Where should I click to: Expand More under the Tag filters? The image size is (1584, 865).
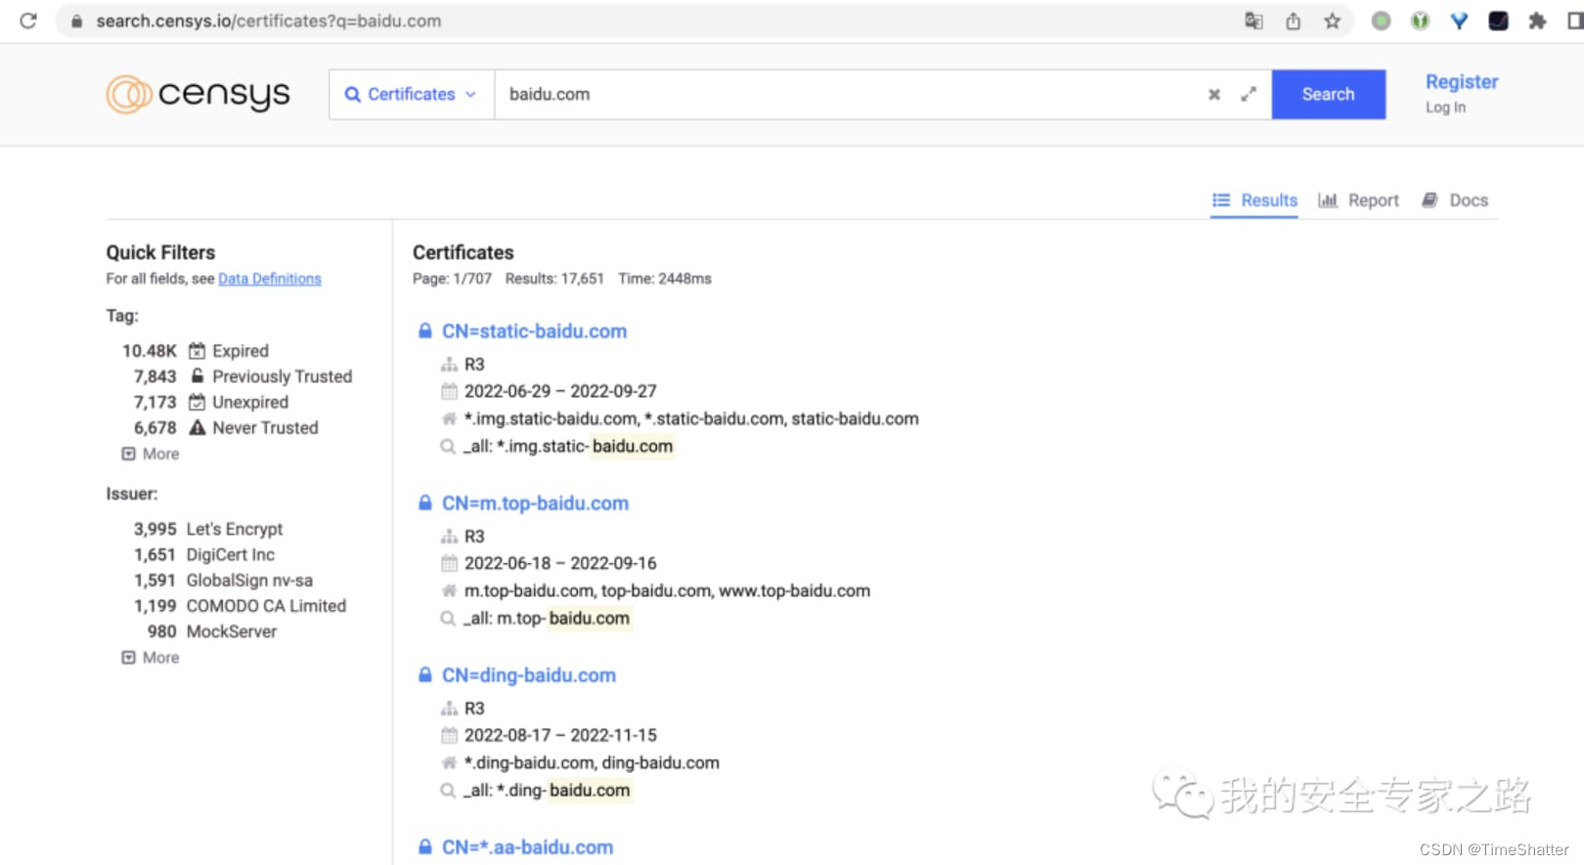pyautogui.click(x=151, y=454)
